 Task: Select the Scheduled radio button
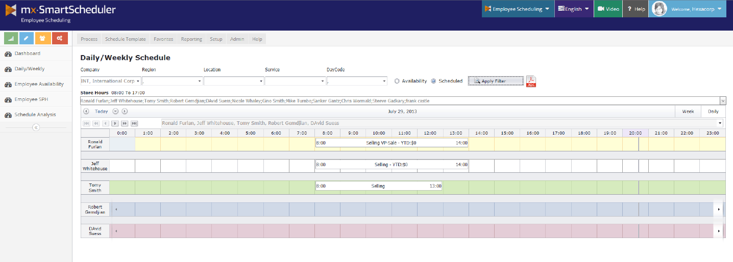[x=434, y=81]
